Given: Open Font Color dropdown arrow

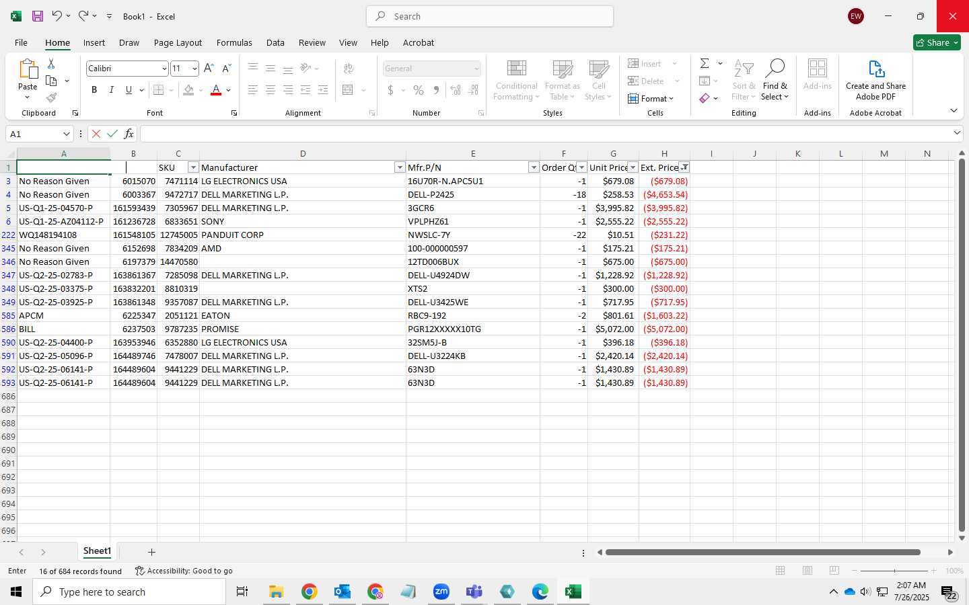Looking at the screenshot, I should 229,90.
